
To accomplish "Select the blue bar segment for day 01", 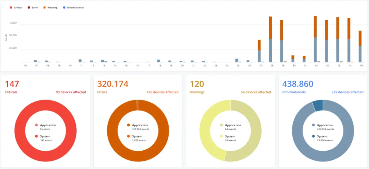I will click(x=315, y=50).
